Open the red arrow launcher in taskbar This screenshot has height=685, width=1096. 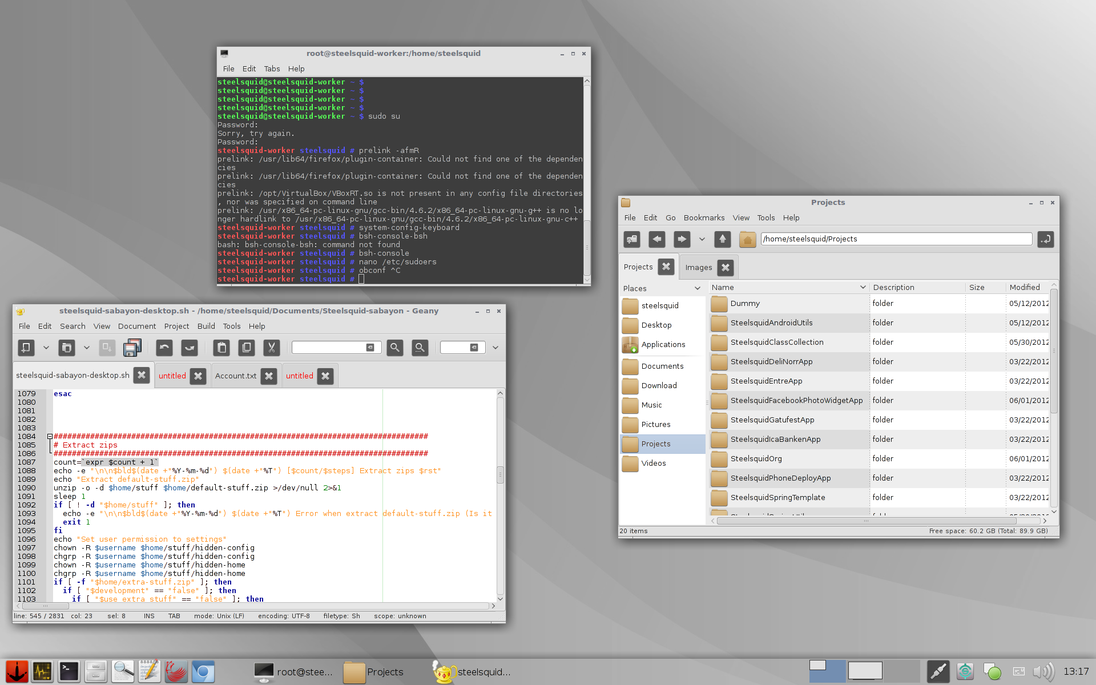point(17,672)
